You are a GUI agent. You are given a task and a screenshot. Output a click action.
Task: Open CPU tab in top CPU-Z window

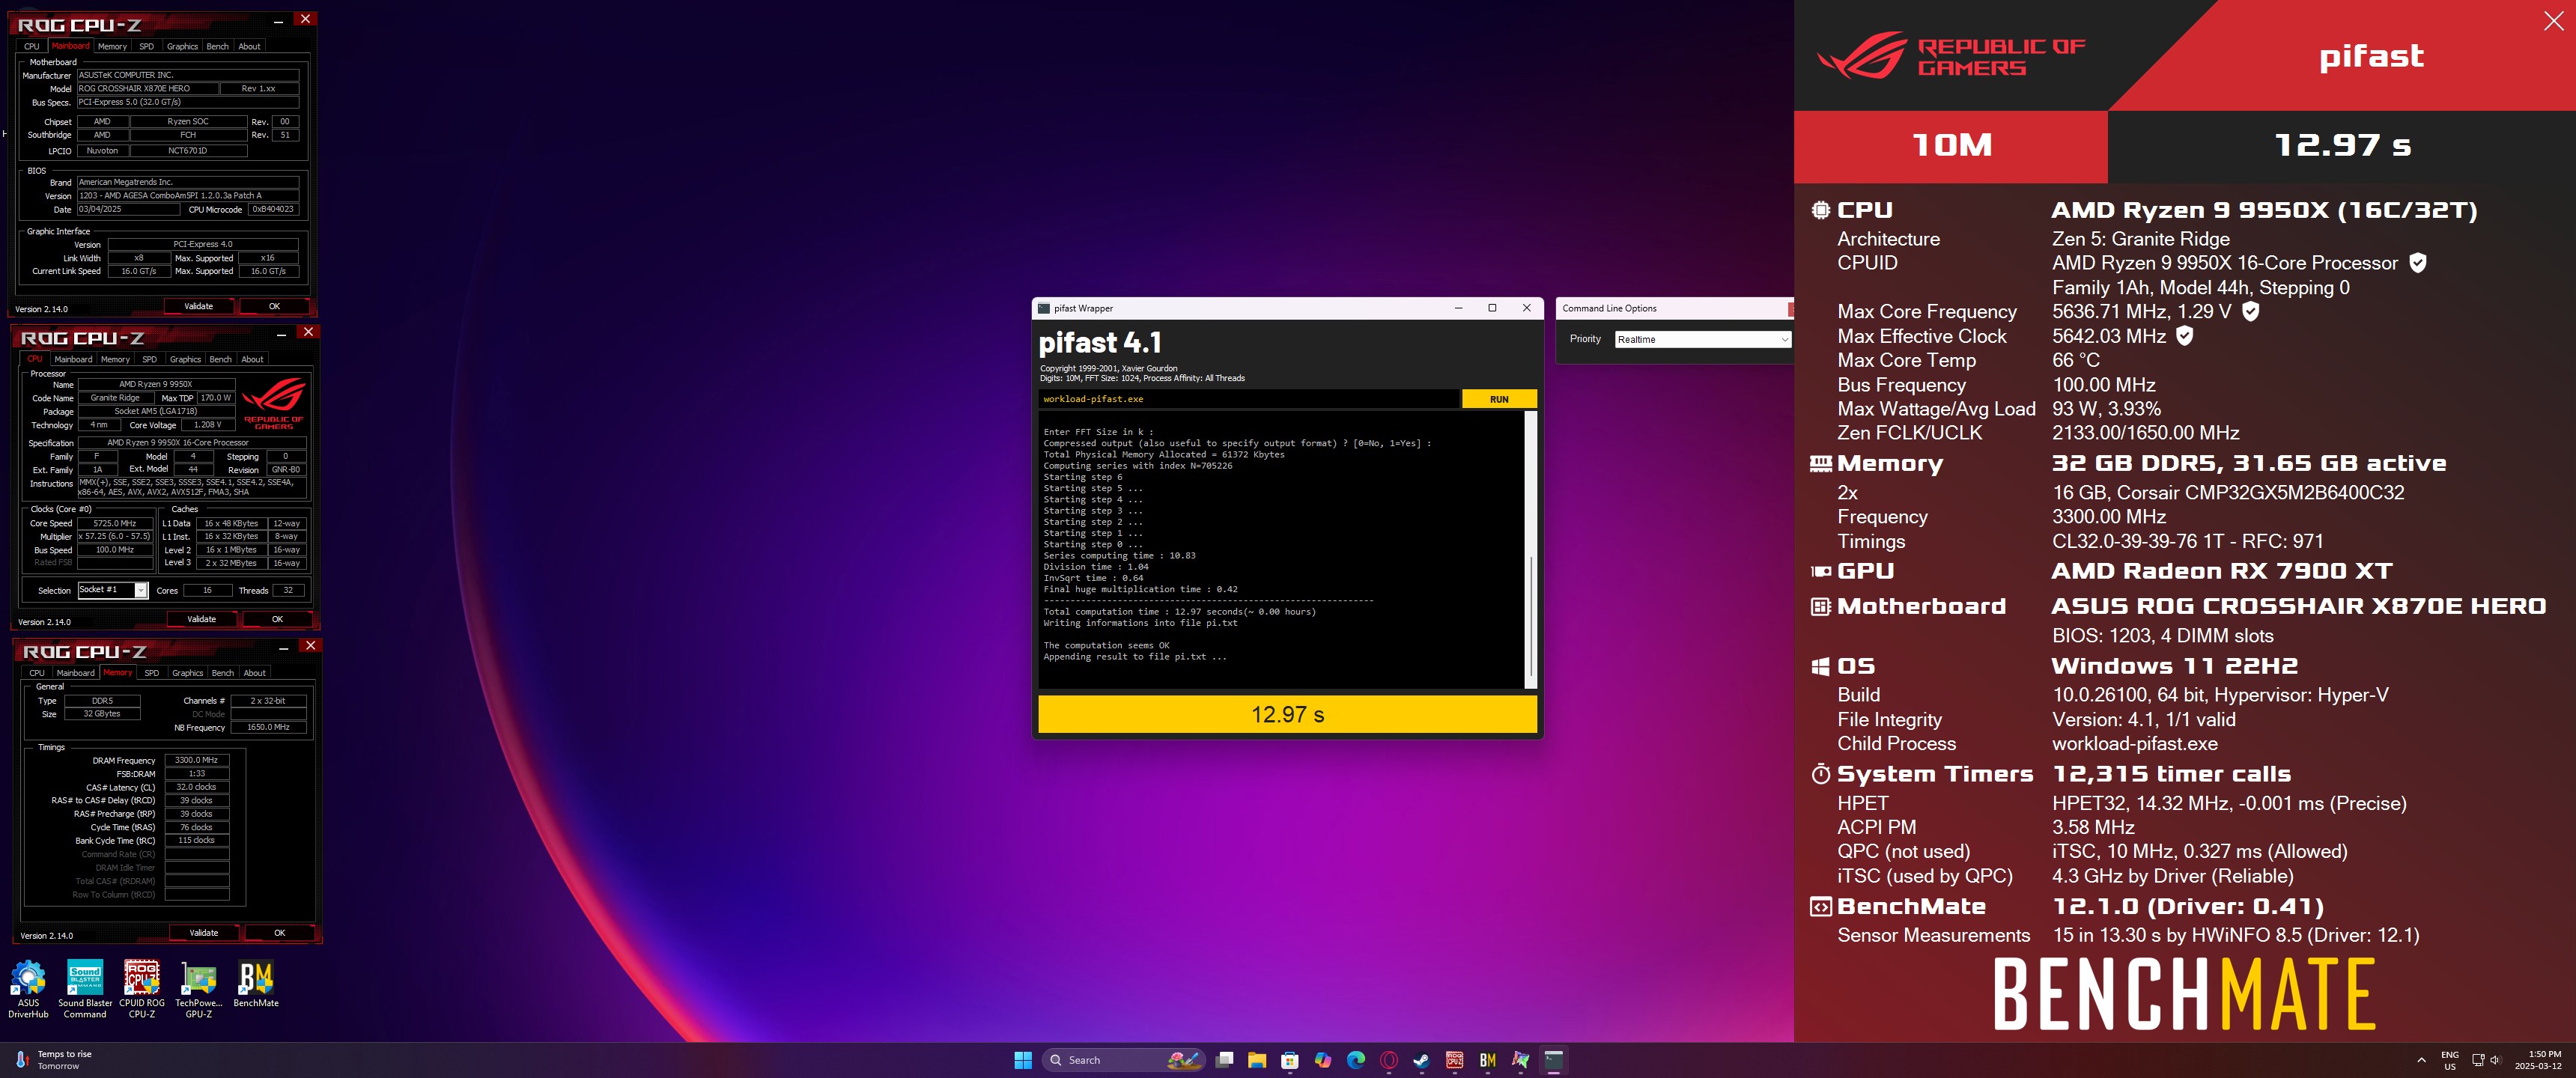point(32,46)
